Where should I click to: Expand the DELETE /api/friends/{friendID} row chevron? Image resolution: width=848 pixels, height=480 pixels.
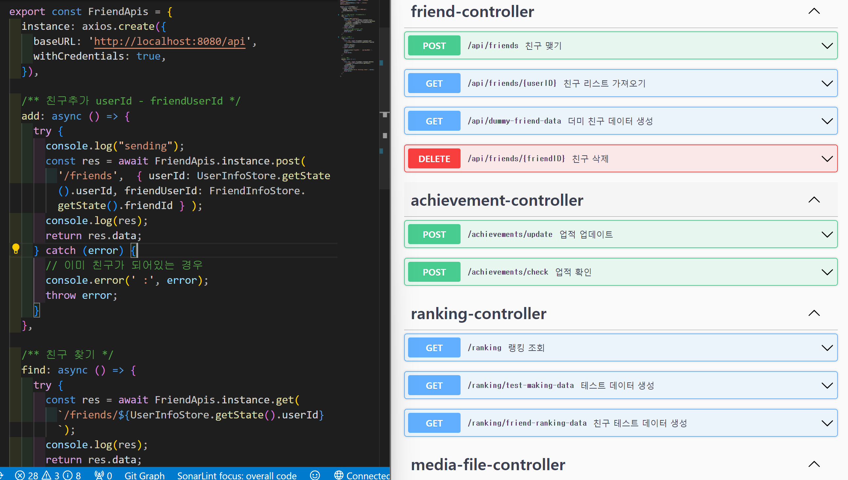tap(827, 159)
